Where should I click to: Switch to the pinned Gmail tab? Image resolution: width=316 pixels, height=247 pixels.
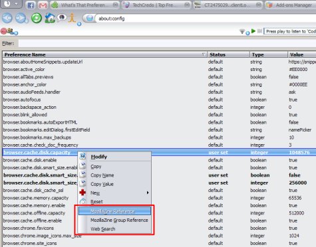pos(43,5)
